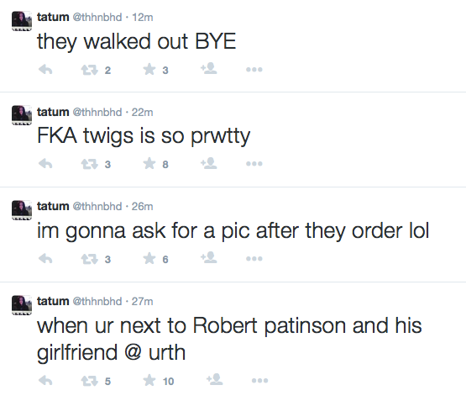466x401 pixels.
Task: Reply to the 'they walked out BYE' tweet
Action: point(45,70)
